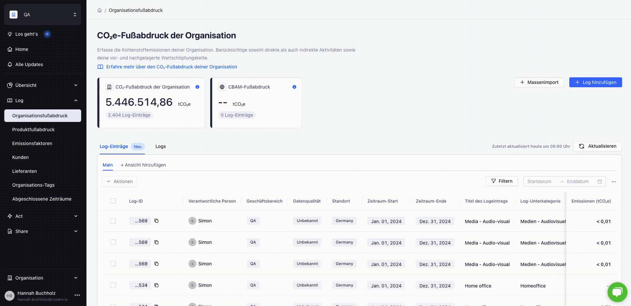The height and width of the screenshot is (306, 631).
Task: Copy the Log-ID in first table row
Action: point(156,221)
